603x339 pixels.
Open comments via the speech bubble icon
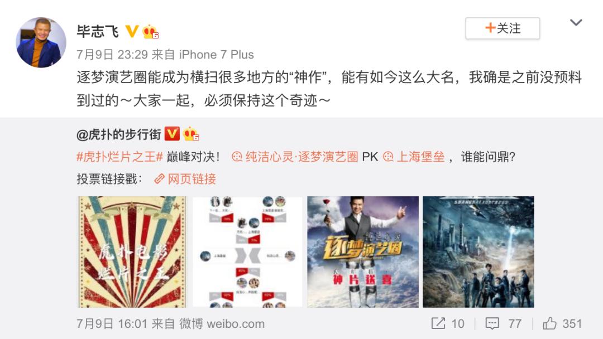click(492, 323)
